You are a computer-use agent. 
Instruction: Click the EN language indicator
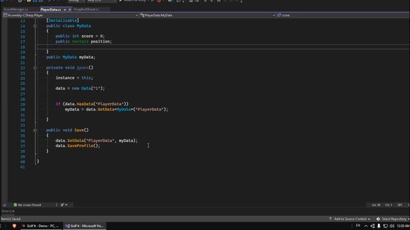pyautogui.click(x=358, y=226)
